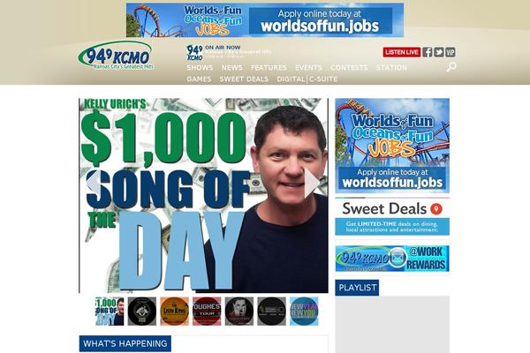The height and width of the screenshot is (353, 530).
Task: Click the What's Happening heading
Action: (x=125, y=343)
